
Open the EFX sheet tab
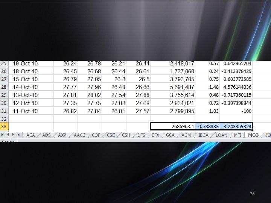coord(155,135)
